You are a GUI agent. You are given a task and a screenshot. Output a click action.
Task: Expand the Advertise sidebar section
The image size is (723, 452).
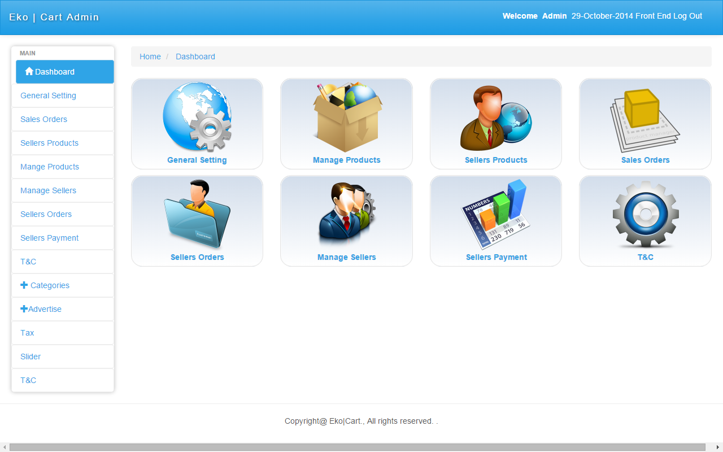41,309
